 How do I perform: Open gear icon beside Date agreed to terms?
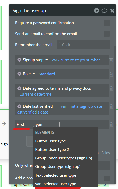19,88
